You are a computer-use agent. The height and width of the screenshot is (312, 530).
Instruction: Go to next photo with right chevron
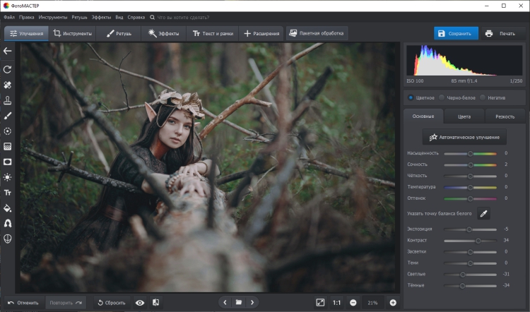click(x=252, y=302)
